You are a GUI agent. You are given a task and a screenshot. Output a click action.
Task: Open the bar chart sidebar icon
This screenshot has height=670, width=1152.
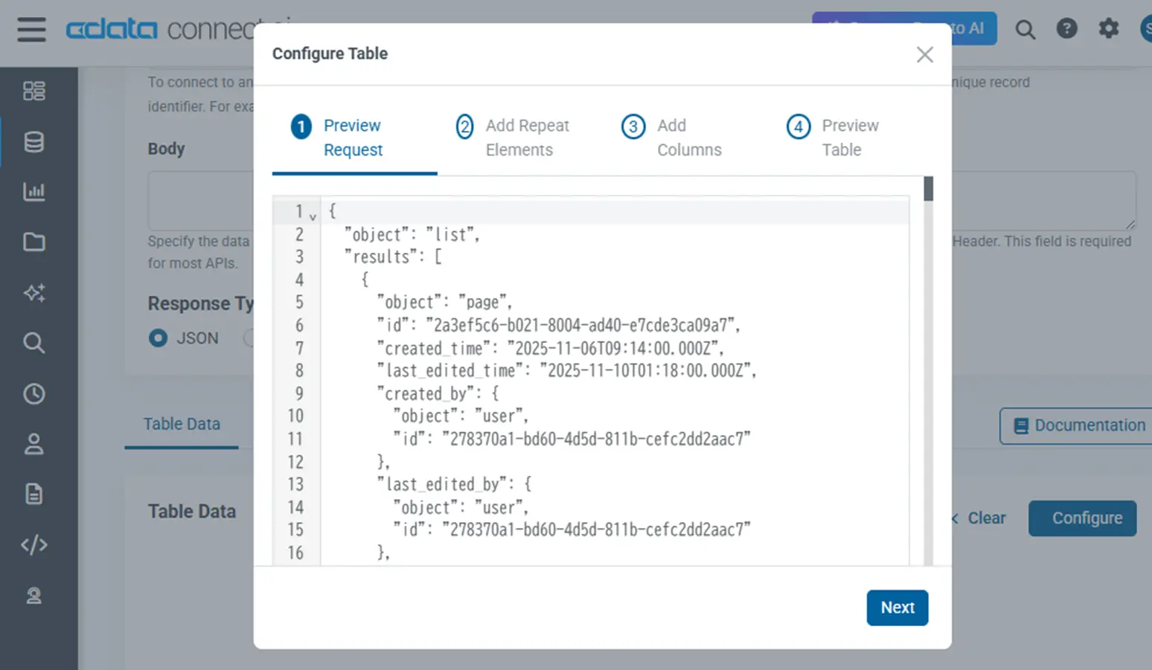tap(34, 192)
